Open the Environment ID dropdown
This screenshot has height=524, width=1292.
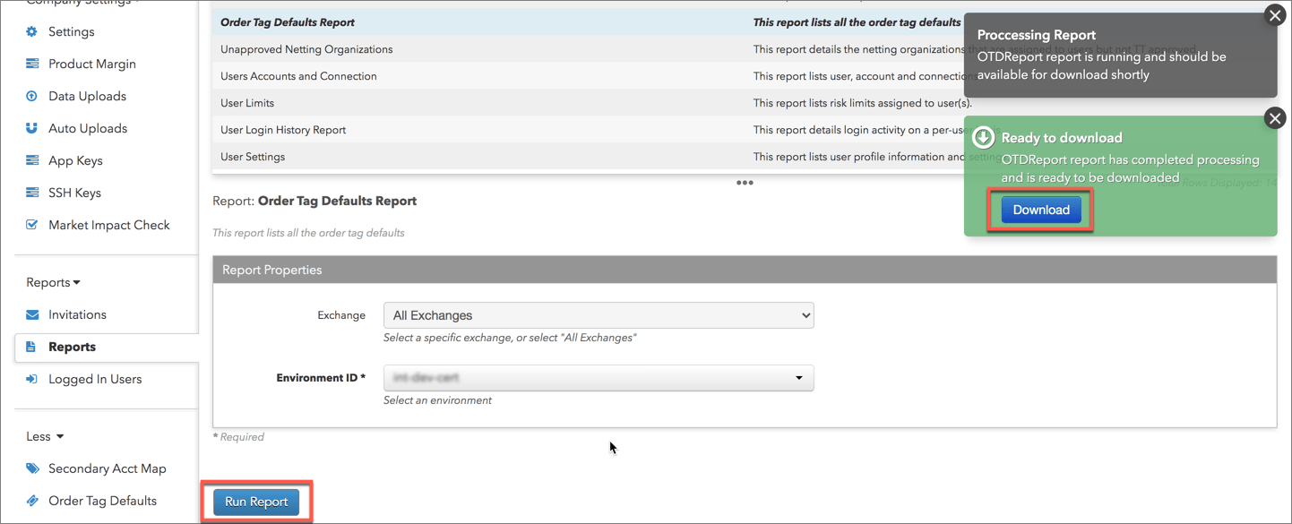[599, 378]
